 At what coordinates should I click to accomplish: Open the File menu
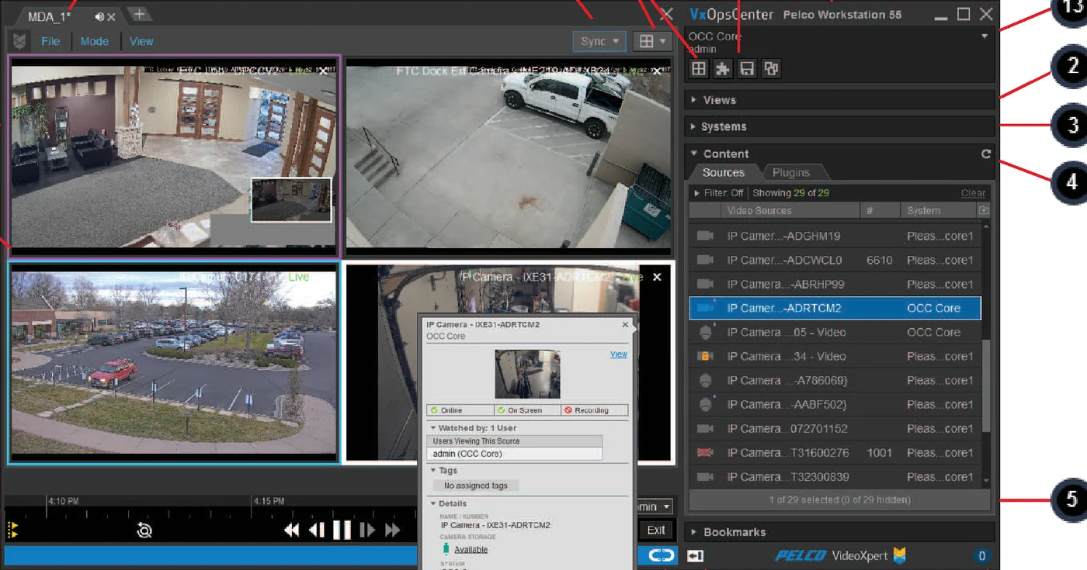pos(50,41)
